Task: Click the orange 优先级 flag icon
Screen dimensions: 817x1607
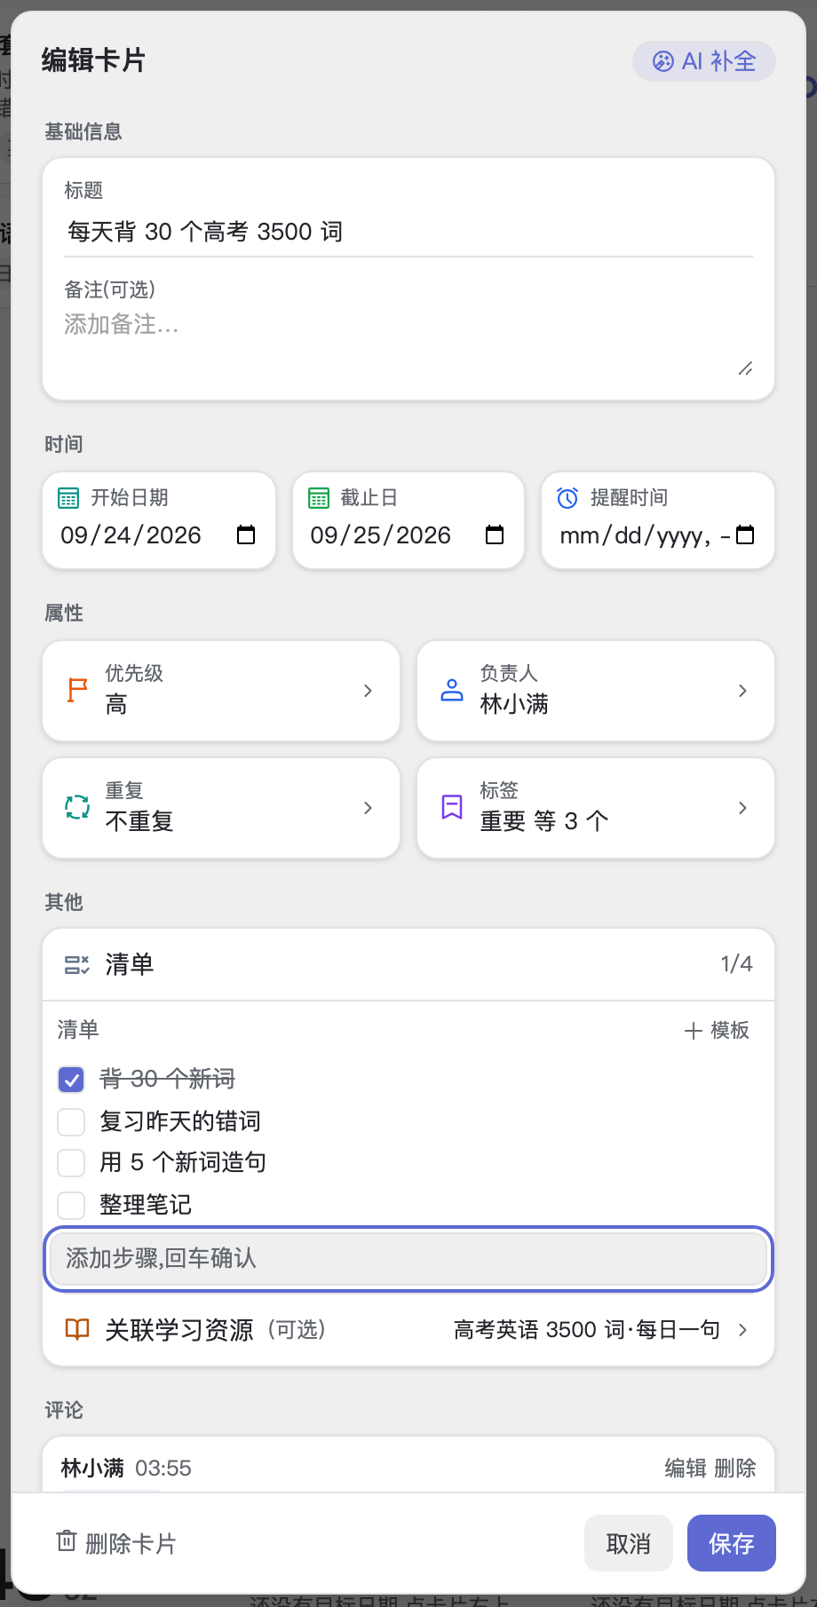Action: [78, 690]
